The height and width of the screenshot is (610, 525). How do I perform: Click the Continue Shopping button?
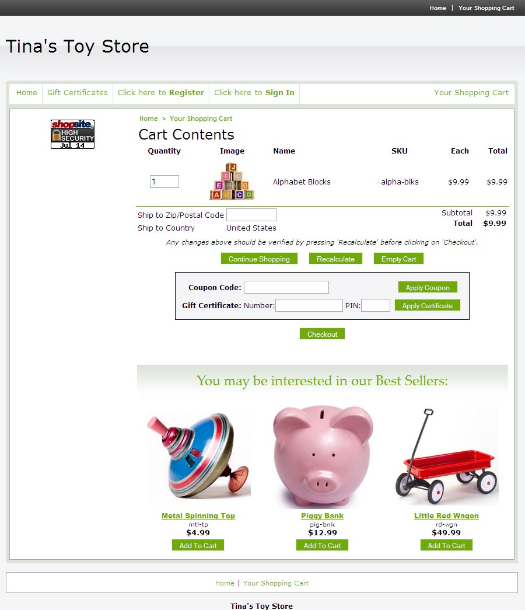coord(259,259)
